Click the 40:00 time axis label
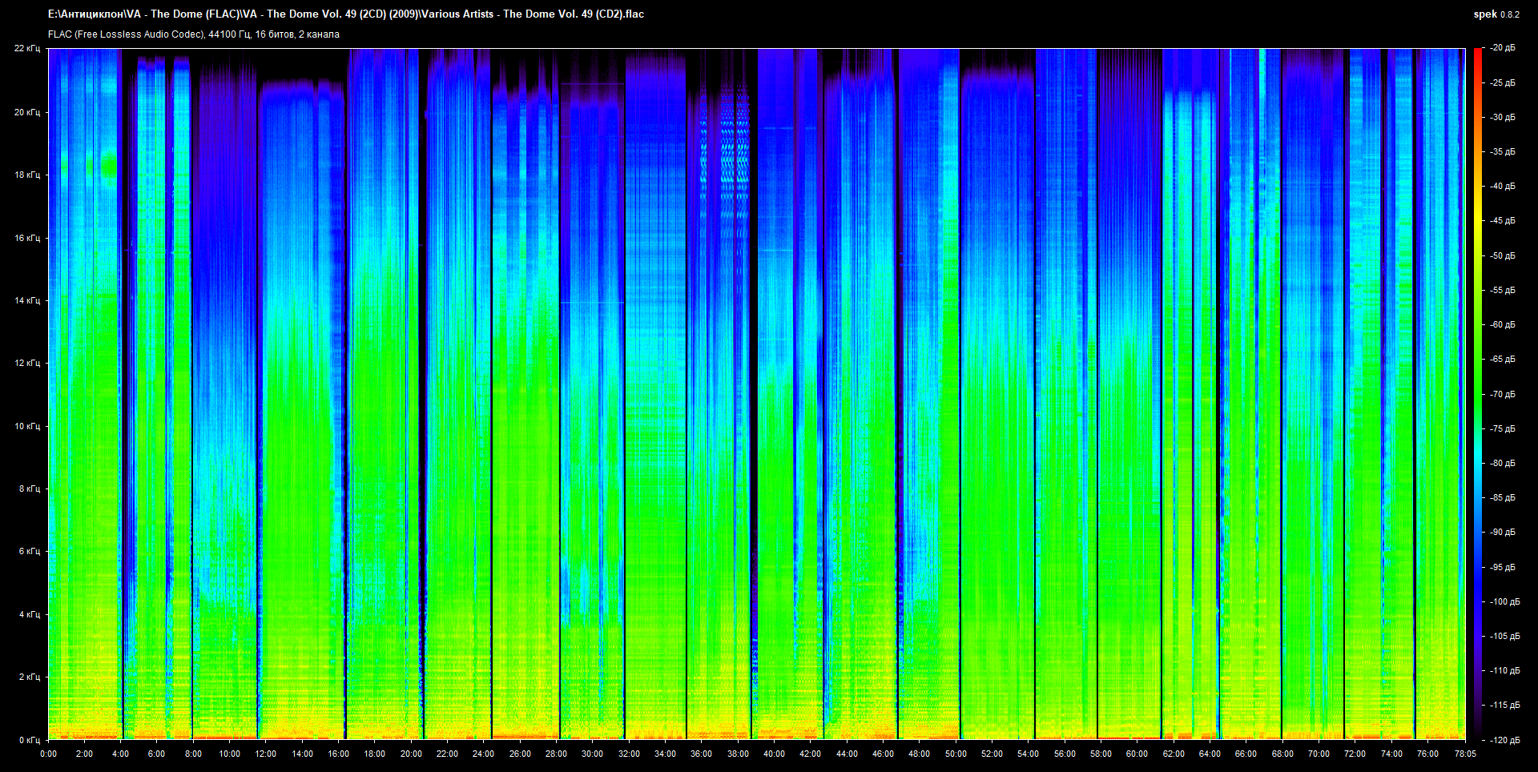 pos(774,754)
